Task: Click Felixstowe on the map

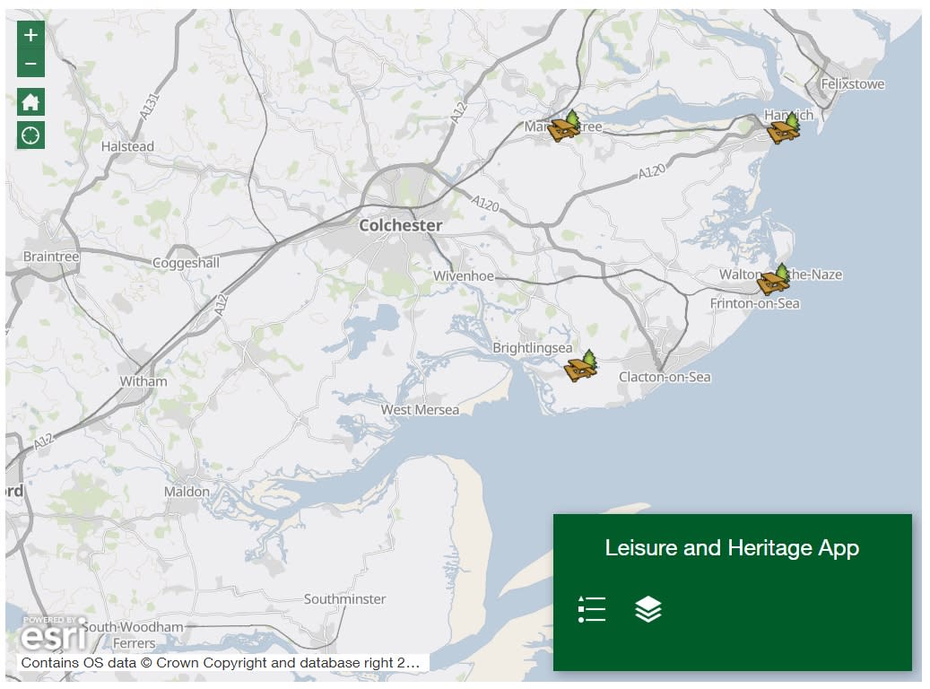Action: 850,83
